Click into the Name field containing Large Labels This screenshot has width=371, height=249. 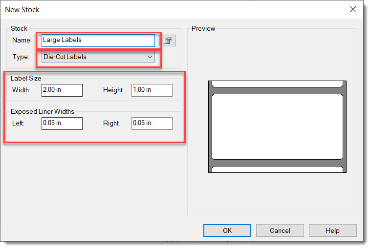98,41
